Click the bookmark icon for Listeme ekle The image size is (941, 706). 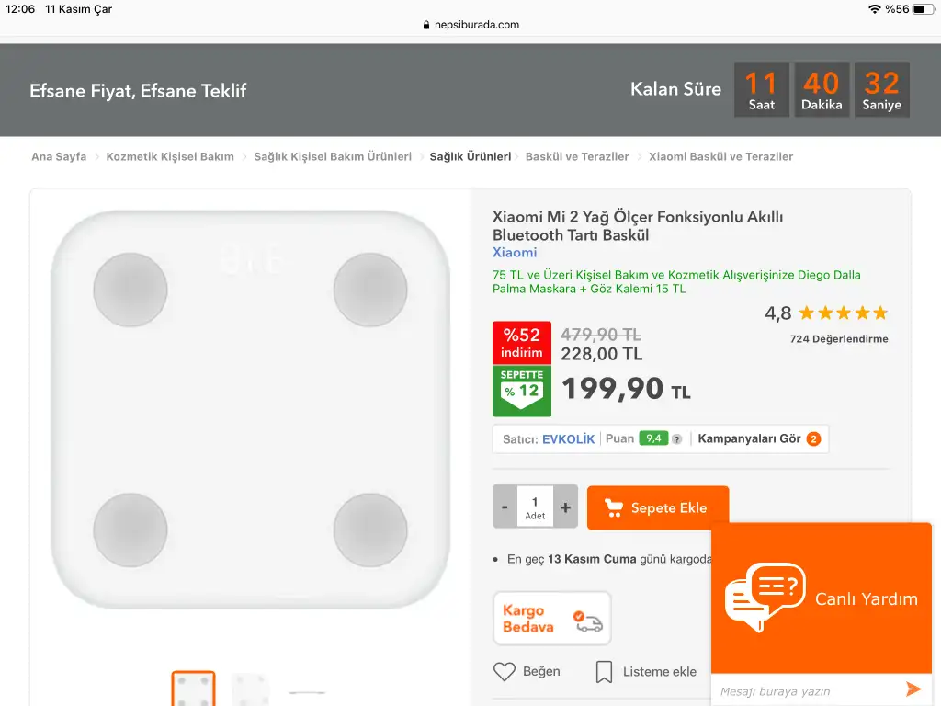pyautogui.click(x=604, y=672)
